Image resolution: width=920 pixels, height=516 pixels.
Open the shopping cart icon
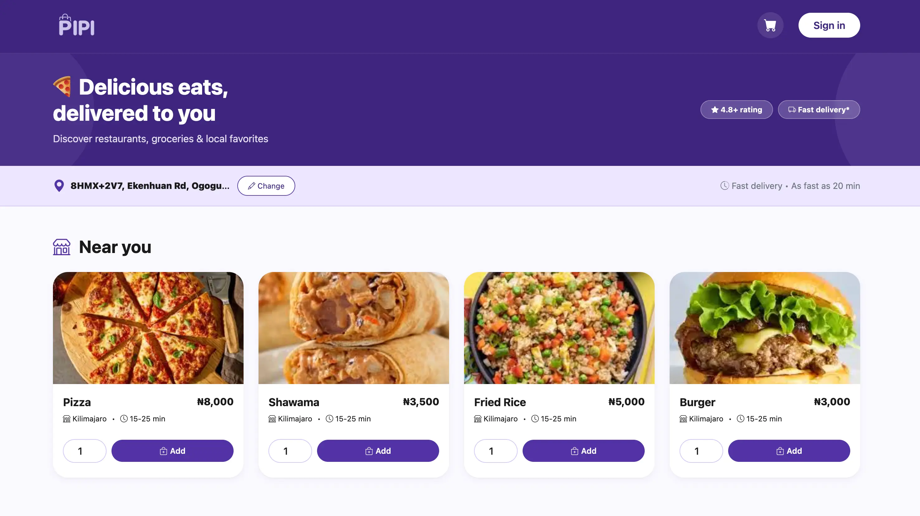(x=770, y=25)
